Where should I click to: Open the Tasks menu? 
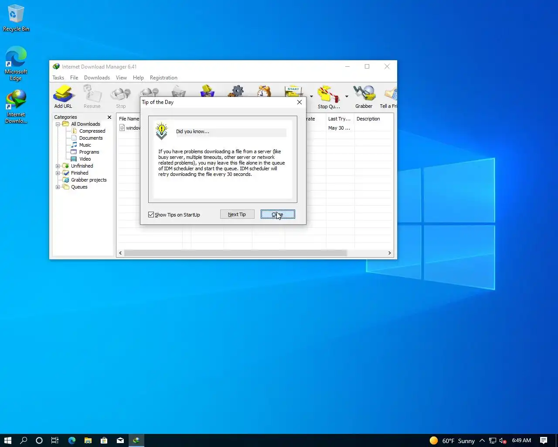[x=58, y=78]
